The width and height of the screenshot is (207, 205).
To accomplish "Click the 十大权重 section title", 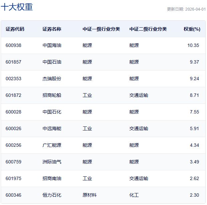I will click(17, 7).
